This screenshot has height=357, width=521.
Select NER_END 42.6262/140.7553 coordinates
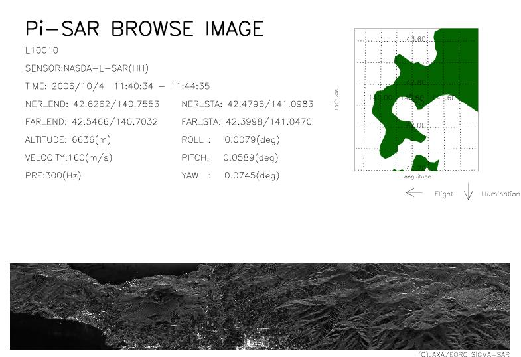pos(92,104)
